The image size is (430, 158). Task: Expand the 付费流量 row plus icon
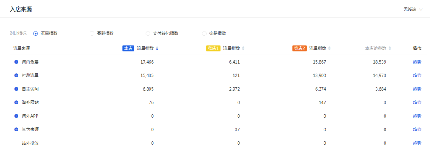[16, 75]
